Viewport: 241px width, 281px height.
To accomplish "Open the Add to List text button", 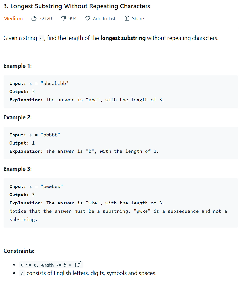I will pos(104,18).
